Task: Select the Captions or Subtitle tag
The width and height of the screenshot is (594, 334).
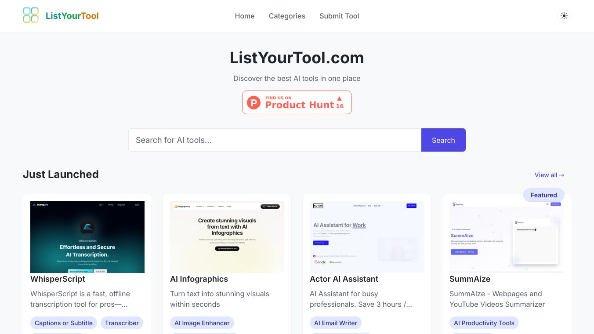Action: coord(64,323)
